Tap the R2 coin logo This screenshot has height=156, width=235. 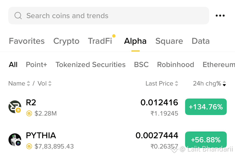click(x=15, y=107)
